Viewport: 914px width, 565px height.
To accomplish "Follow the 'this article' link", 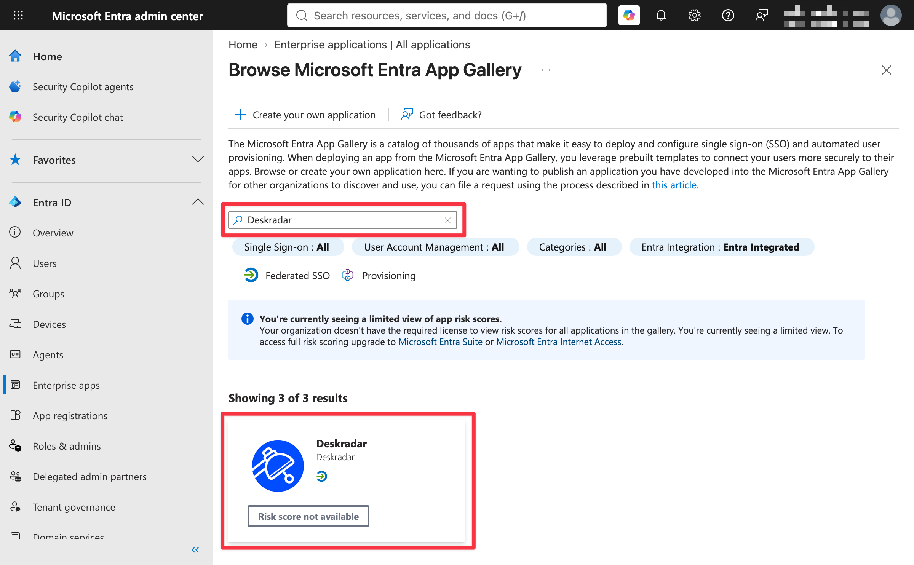I will point(675,185).
